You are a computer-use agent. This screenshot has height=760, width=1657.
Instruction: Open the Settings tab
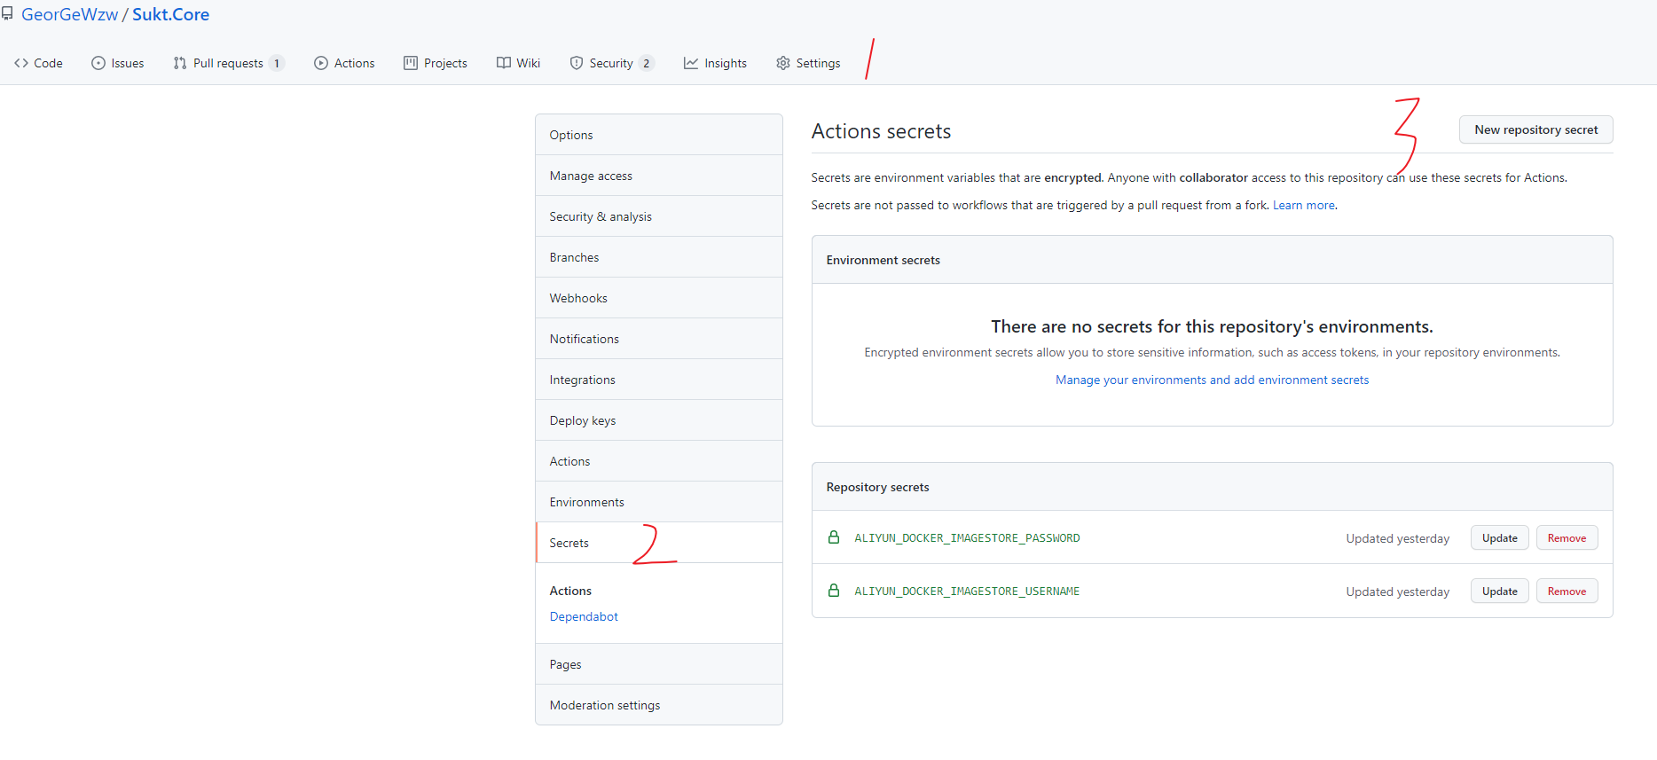[808, 63]
